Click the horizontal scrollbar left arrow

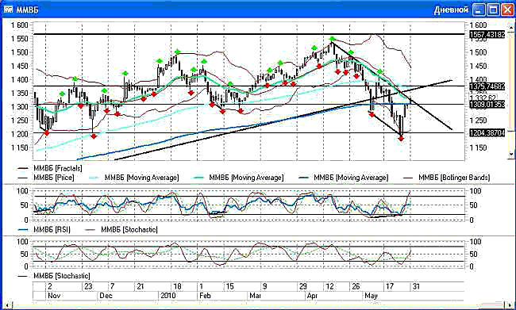point(7,305)
